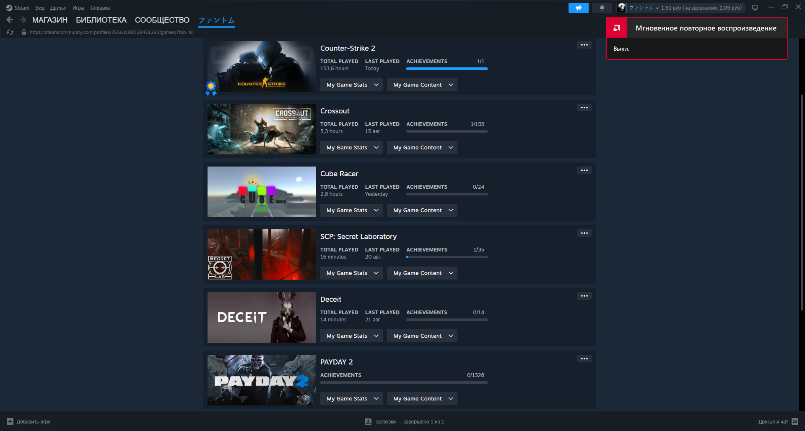This screenshot has width=805, height=431.
Task: Open the Cube Racer title link
Action: pos(339,174)
